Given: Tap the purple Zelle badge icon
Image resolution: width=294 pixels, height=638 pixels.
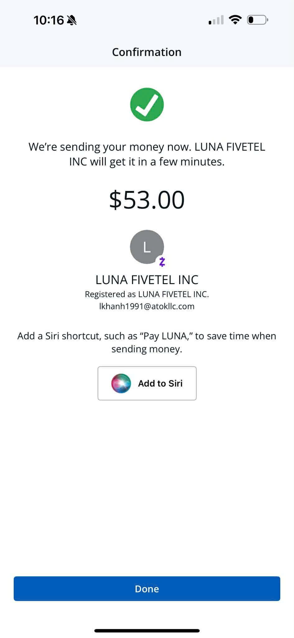Looking at the screenshot, I should point(162,262).
